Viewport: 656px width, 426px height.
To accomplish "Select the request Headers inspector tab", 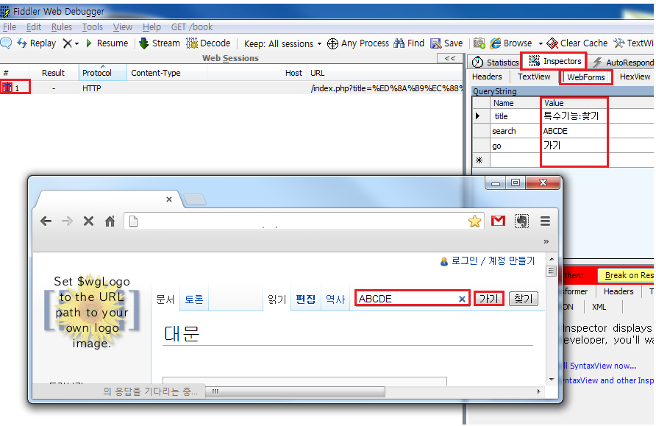I will [x=487, y=77].
